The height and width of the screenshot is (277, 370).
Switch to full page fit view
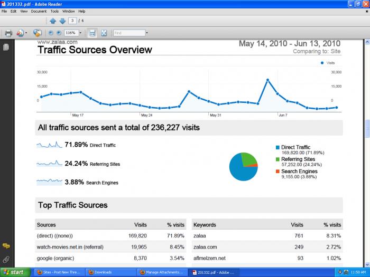point(104,33)
